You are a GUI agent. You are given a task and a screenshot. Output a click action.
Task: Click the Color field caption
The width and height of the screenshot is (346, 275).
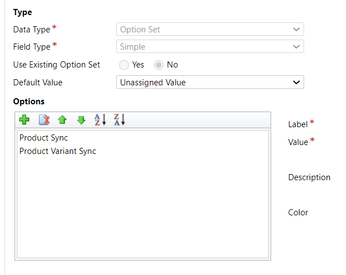click(x=298, y=213)
